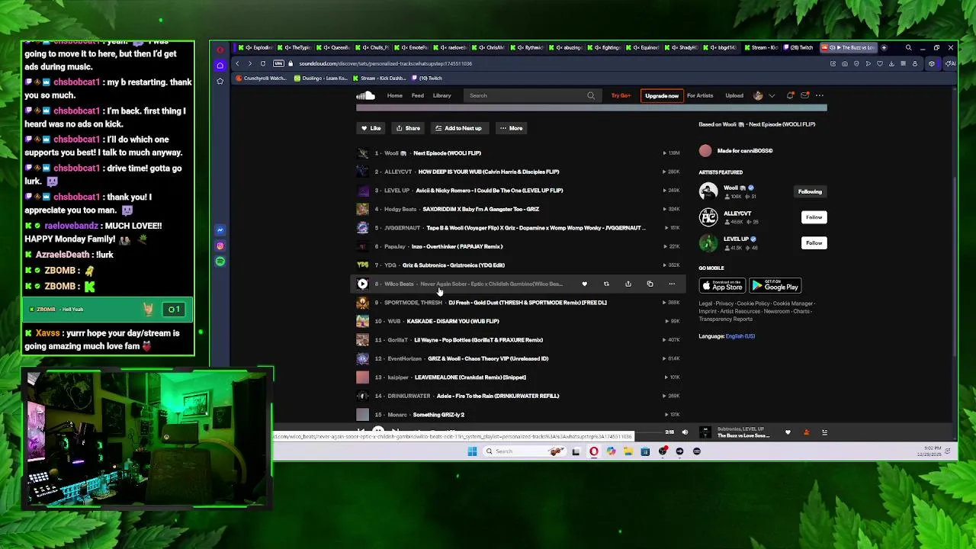Select Lil Wayne - Pop Bottles remix
Viewport: 976px width, 549px height.
click(x=478, y=340)
